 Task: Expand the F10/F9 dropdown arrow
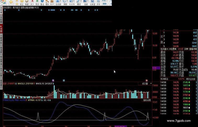pyautogui.click(x=74, y=1)
